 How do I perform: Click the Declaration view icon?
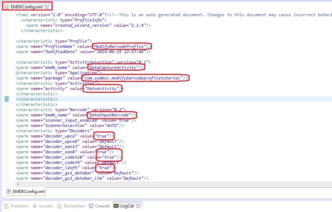(60, 206)
